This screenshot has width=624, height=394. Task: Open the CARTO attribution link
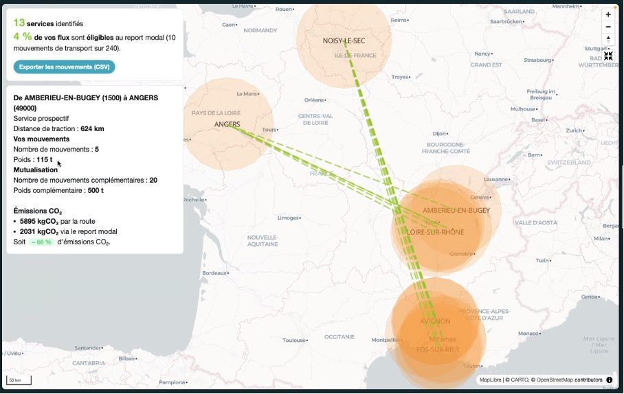(x=517, y=380)
